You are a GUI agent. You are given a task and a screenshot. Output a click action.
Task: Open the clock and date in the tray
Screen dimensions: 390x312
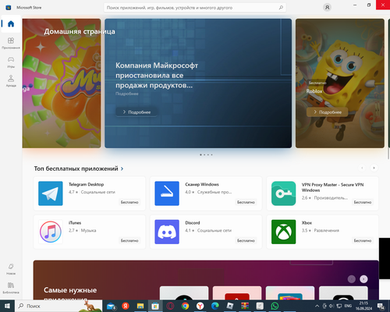363,306
